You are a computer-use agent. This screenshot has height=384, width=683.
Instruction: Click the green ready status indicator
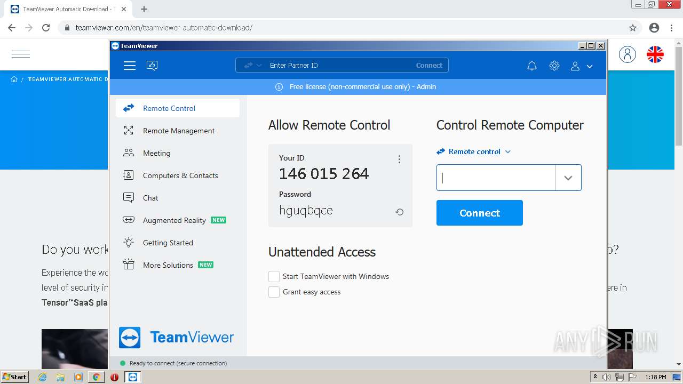coord(123,363)
